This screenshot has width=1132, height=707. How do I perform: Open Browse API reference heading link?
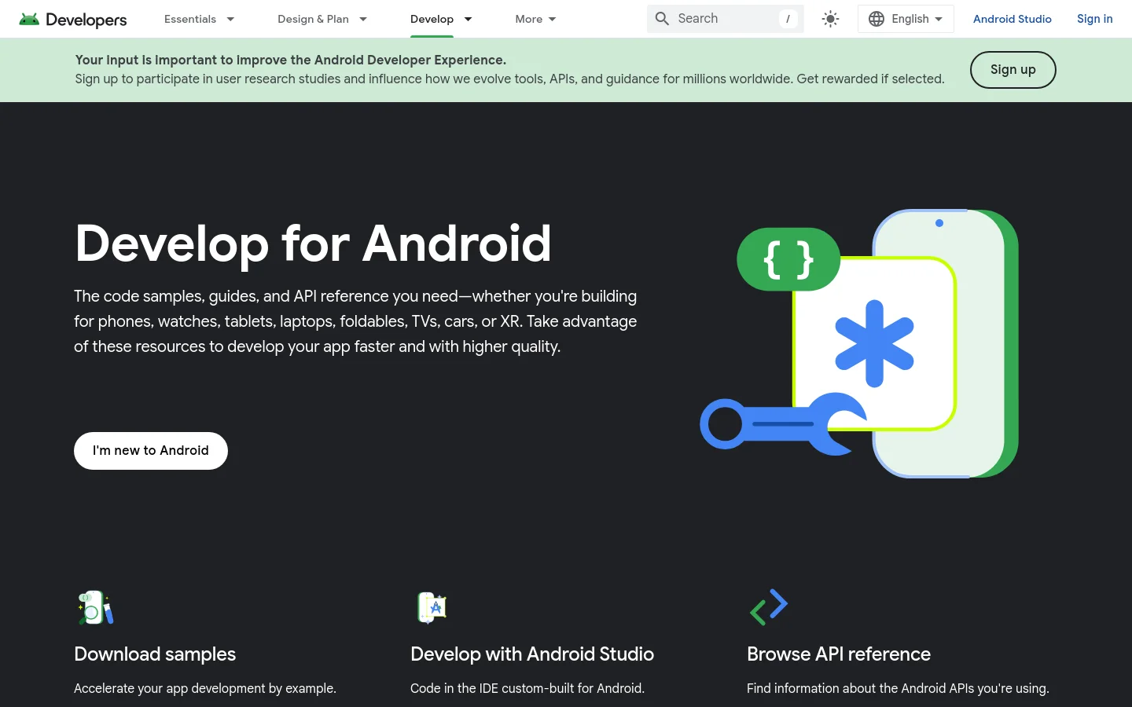point(839,654)
